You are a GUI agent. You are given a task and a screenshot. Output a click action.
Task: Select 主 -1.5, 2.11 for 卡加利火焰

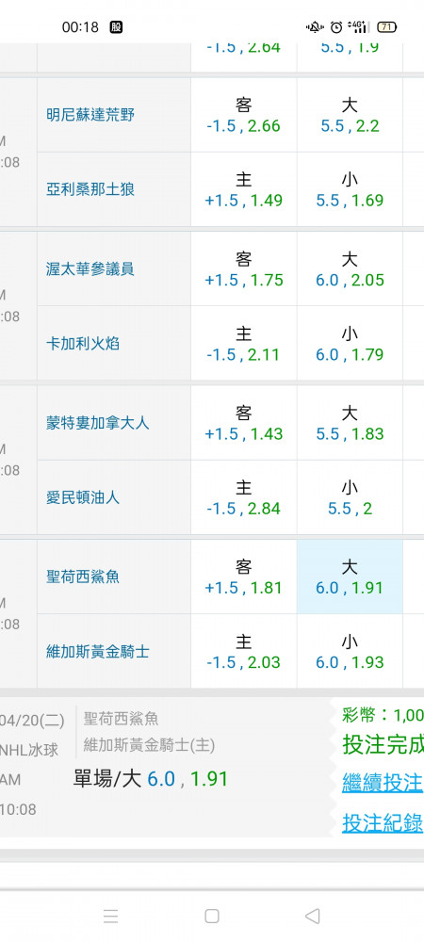[244, 344]
